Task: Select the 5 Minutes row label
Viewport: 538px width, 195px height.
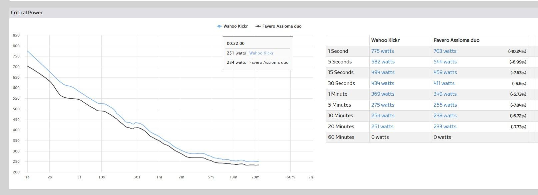Action: [339, 105]
